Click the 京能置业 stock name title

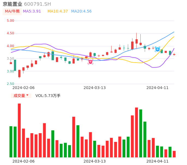click(12, 4)
